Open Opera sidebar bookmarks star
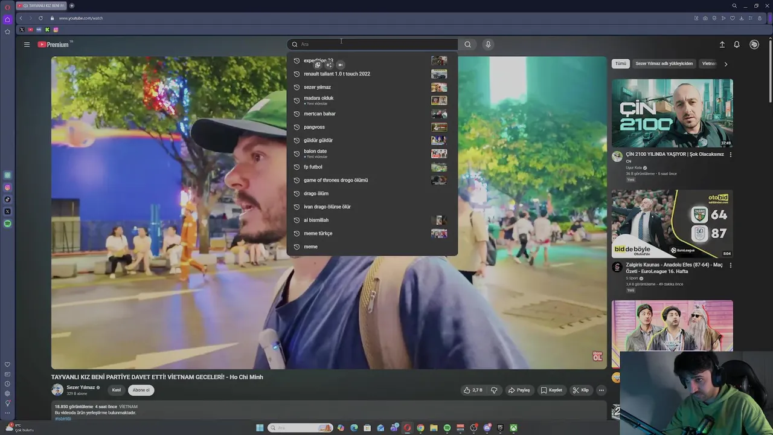773x435 pixels. pos(7,31)
